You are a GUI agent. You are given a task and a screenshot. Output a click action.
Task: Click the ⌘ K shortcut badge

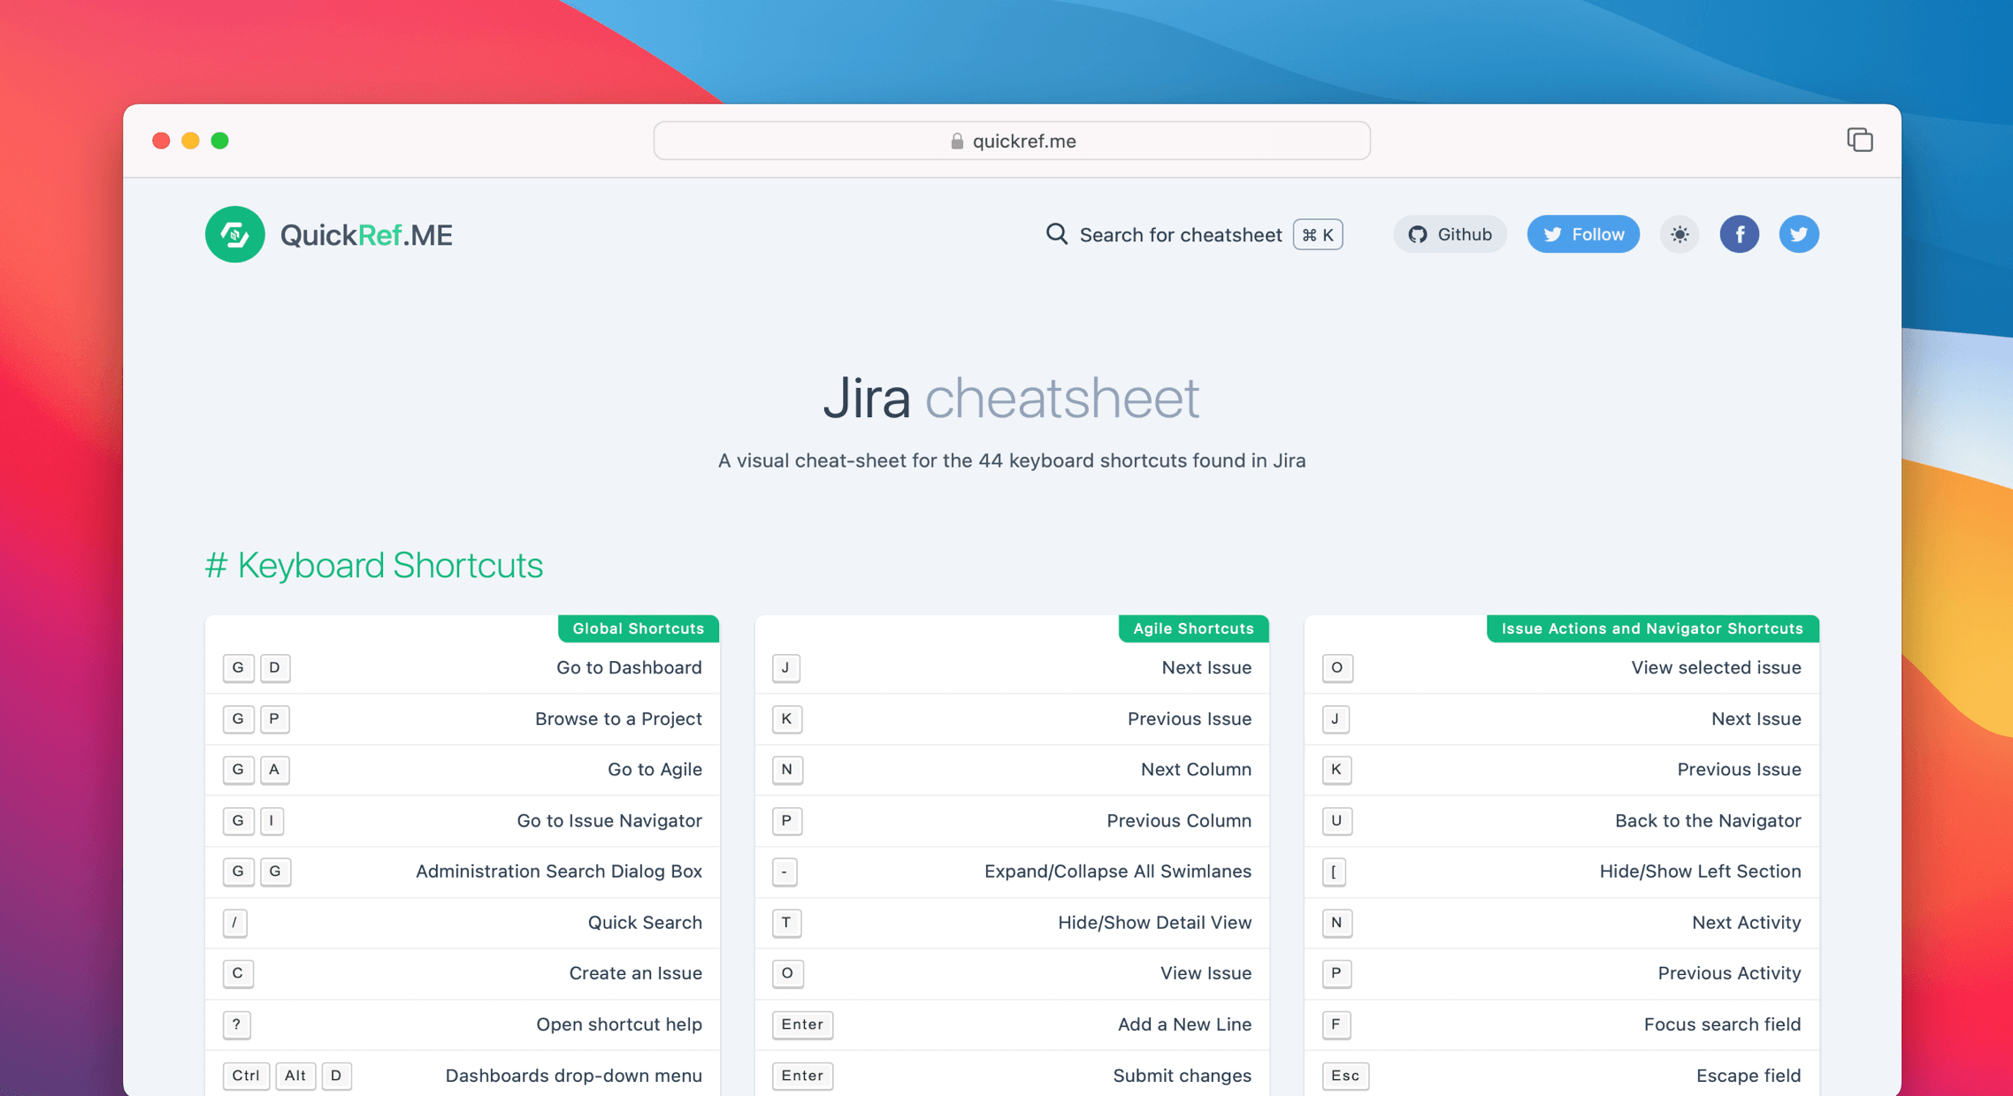[1317, 234]
